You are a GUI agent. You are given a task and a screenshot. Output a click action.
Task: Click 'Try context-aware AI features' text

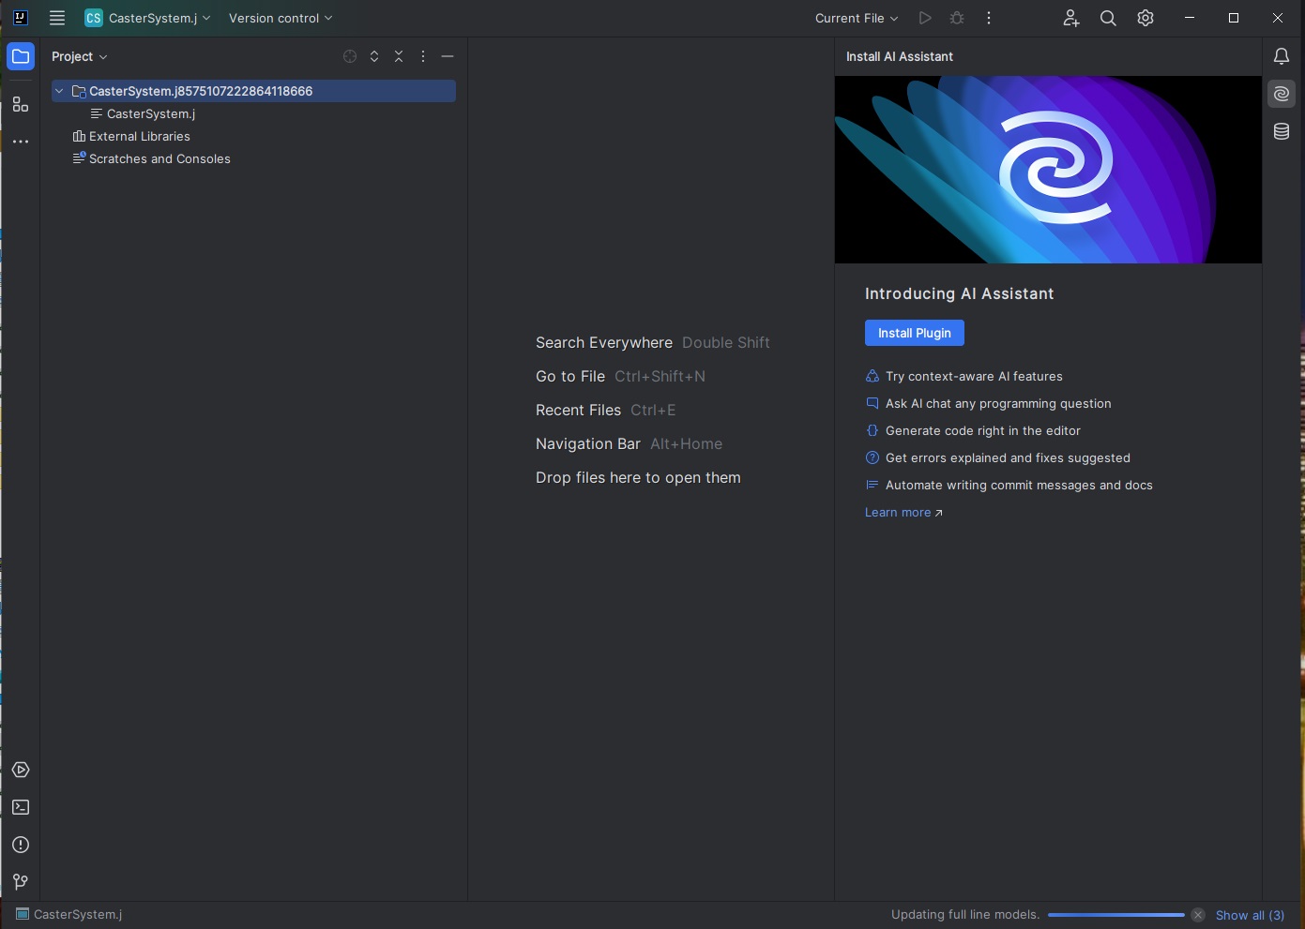click(974, 376)
